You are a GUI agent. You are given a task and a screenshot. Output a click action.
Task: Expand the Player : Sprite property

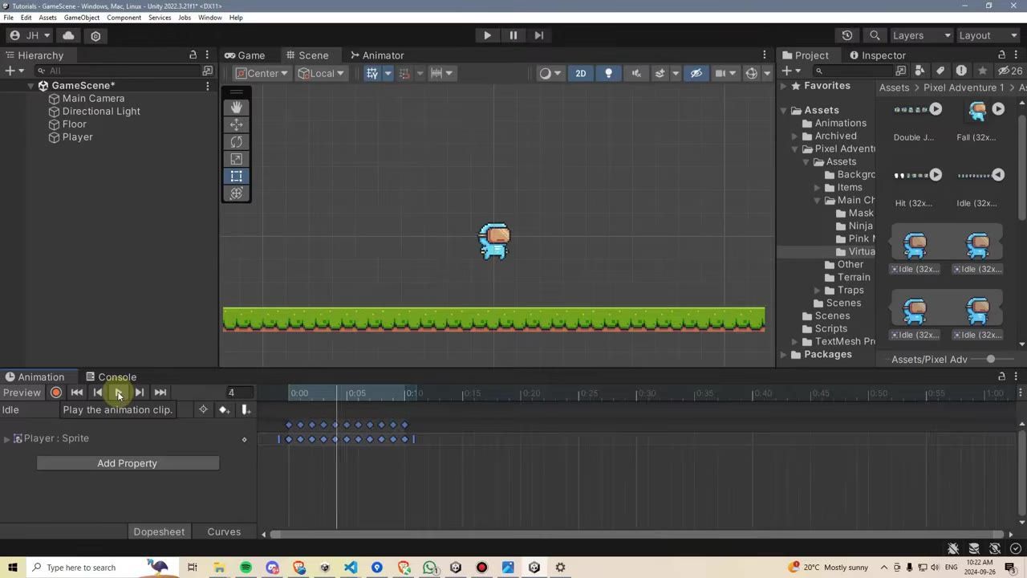tap(7, 438)
